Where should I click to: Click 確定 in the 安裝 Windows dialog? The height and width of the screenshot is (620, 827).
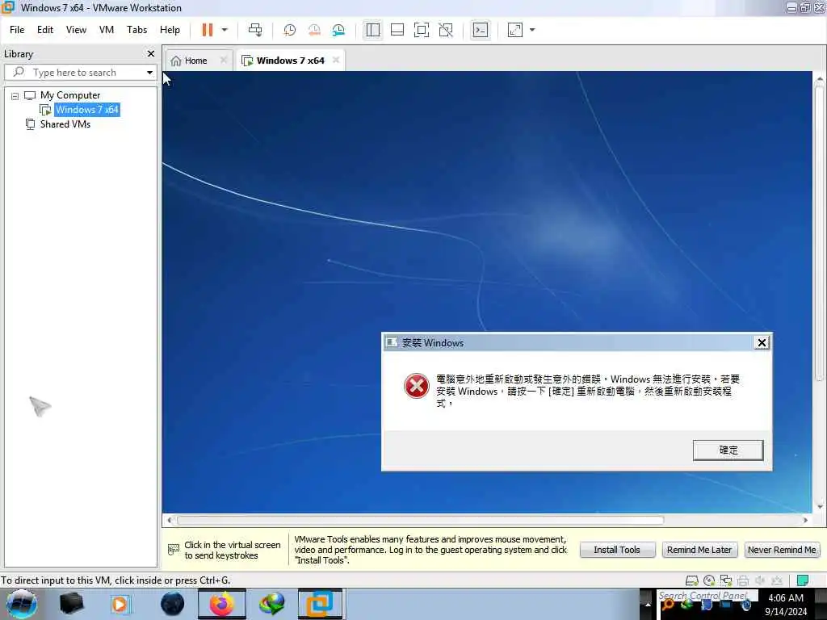(x=728, y=450)
